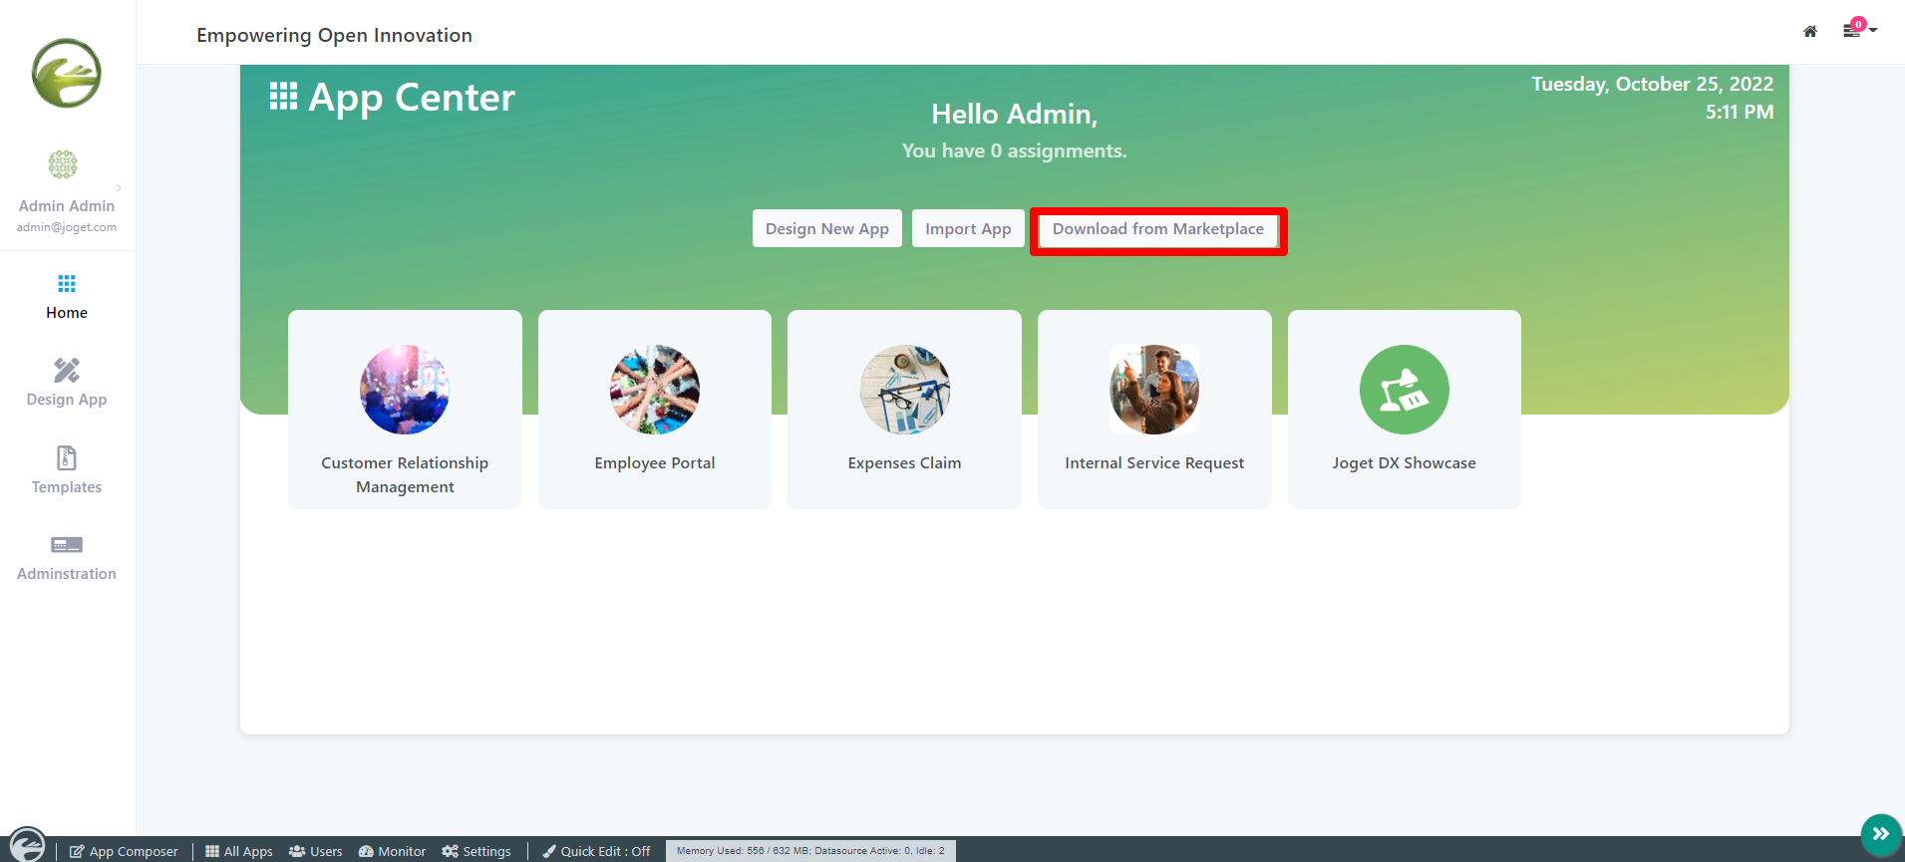The width and height of the screenshot is (1905, 862).
Task: Open Settings in the bottom bar
Action: click(476, 851)
